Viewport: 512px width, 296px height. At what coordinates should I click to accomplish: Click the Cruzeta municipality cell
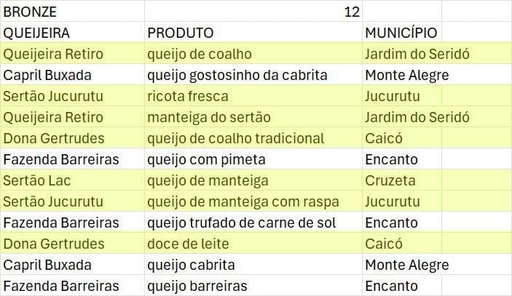coord(391,180)
